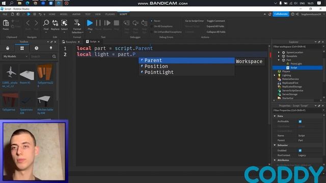Click the Resume test button
This screenshot has width=326, height=183.
coord(107,23)
